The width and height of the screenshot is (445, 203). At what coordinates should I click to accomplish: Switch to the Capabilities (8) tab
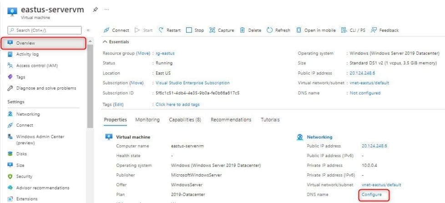tap(185, 120)
